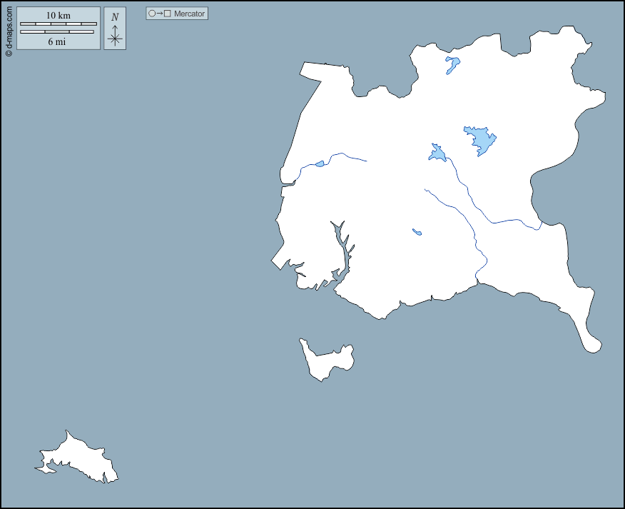This screenshot has width=625, height=509.
Task: Click the largest lake on the mainland
Action: coord(481,139)
